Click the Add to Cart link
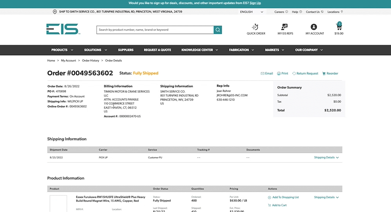This screenshot has width=391, height=212. pyautogui.click(x=279, y=205)
